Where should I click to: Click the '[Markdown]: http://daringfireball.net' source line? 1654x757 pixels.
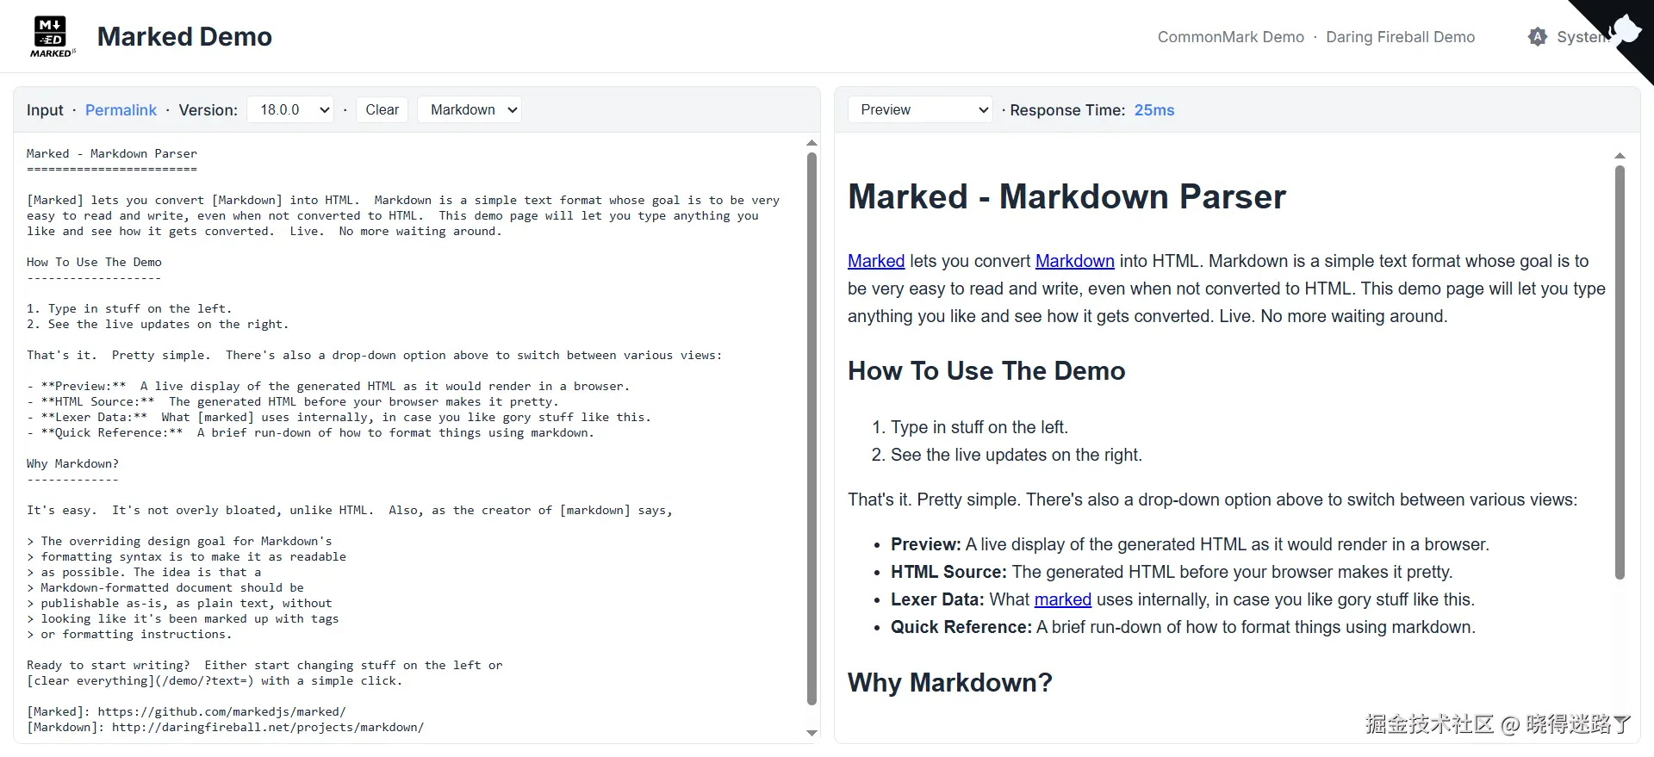(x=225, y=727)
